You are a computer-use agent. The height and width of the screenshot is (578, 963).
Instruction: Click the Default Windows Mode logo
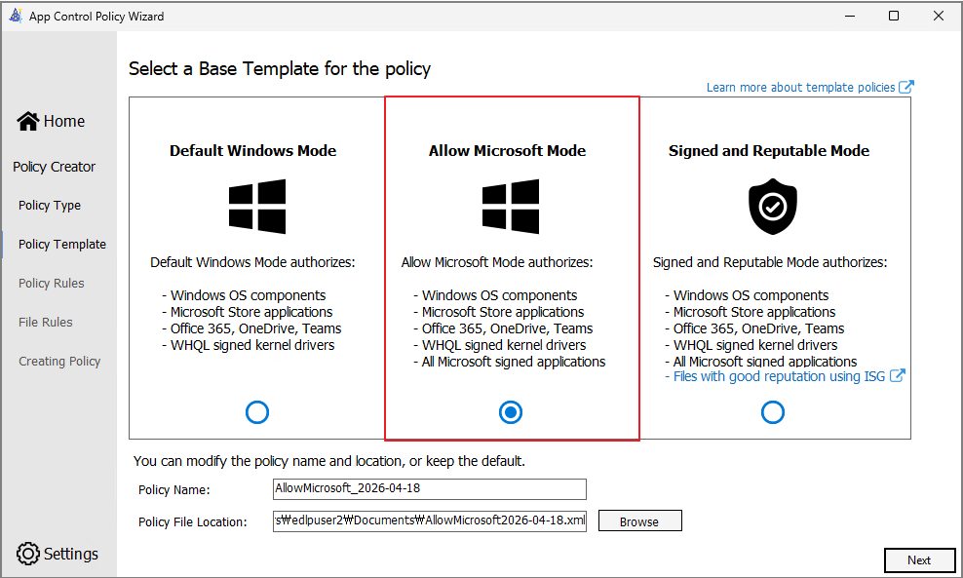tap(256, 207)
